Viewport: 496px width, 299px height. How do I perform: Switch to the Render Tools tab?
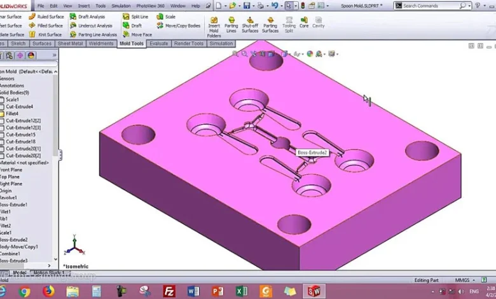tap(189, 44)
